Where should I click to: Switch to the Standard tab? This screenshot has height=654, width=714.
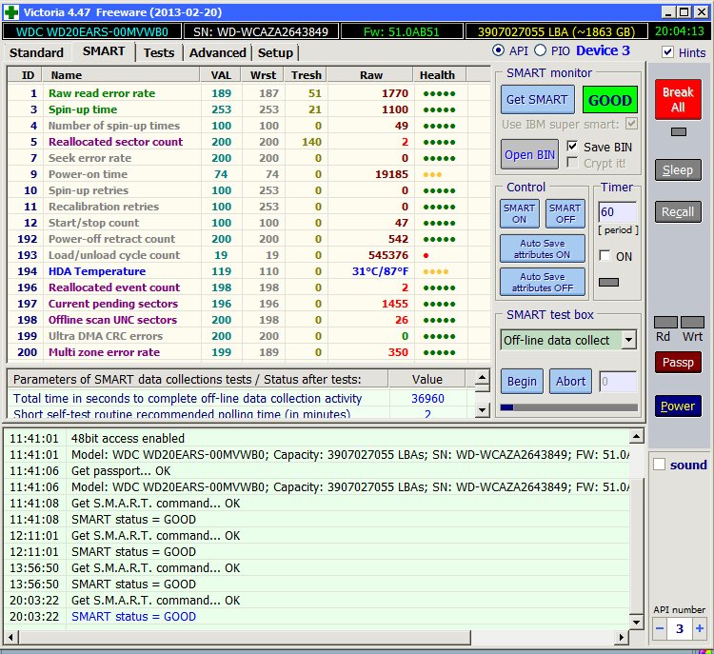pyautogui.click(x=36, y=52)
